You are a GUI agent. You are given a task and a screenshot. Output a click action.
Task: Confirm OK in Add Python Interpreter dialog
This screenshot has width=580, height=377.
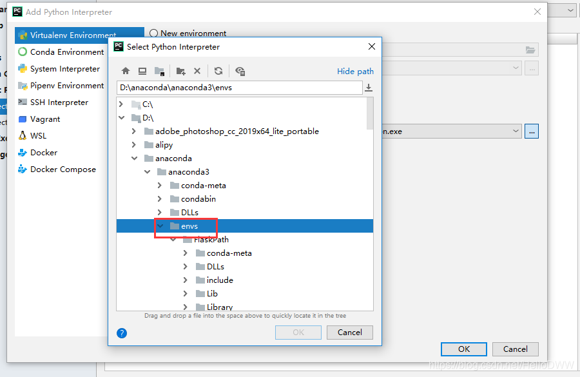click(464, 349)
